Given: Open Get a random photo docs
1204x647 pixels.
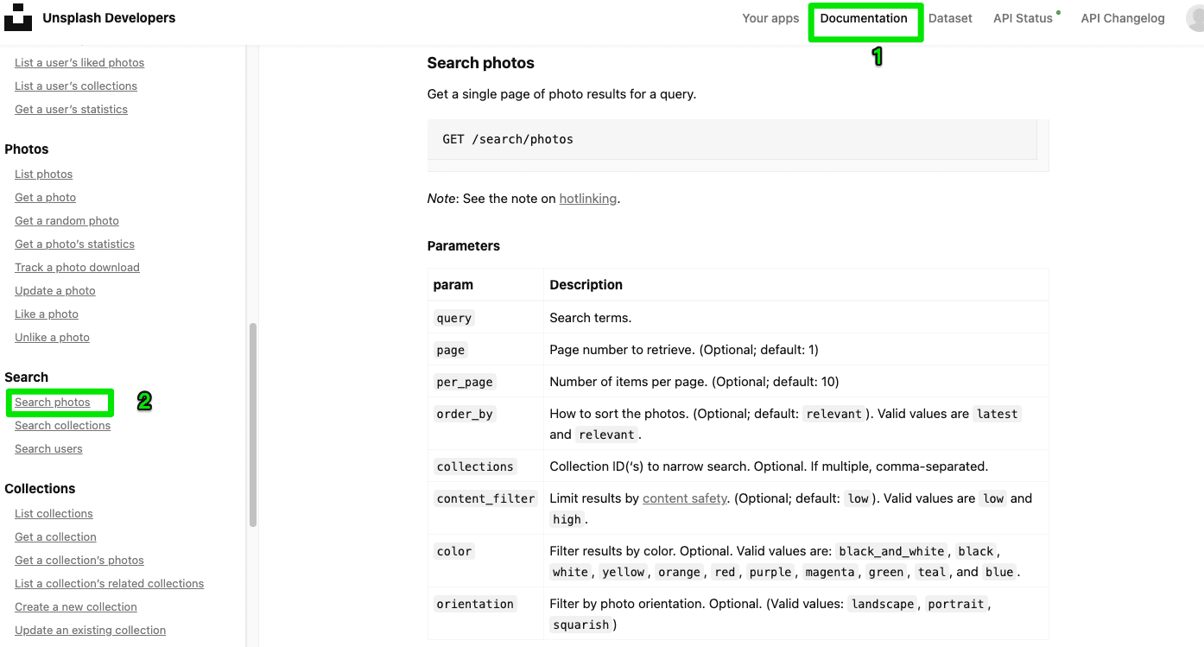Looking at the screenshot, I should click(x=67, y=221).
